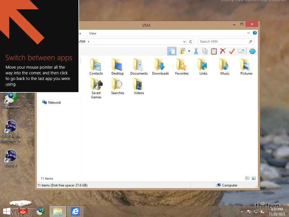Click the blue Help question mark
This screenshot has height=217, width=289.
255,33
